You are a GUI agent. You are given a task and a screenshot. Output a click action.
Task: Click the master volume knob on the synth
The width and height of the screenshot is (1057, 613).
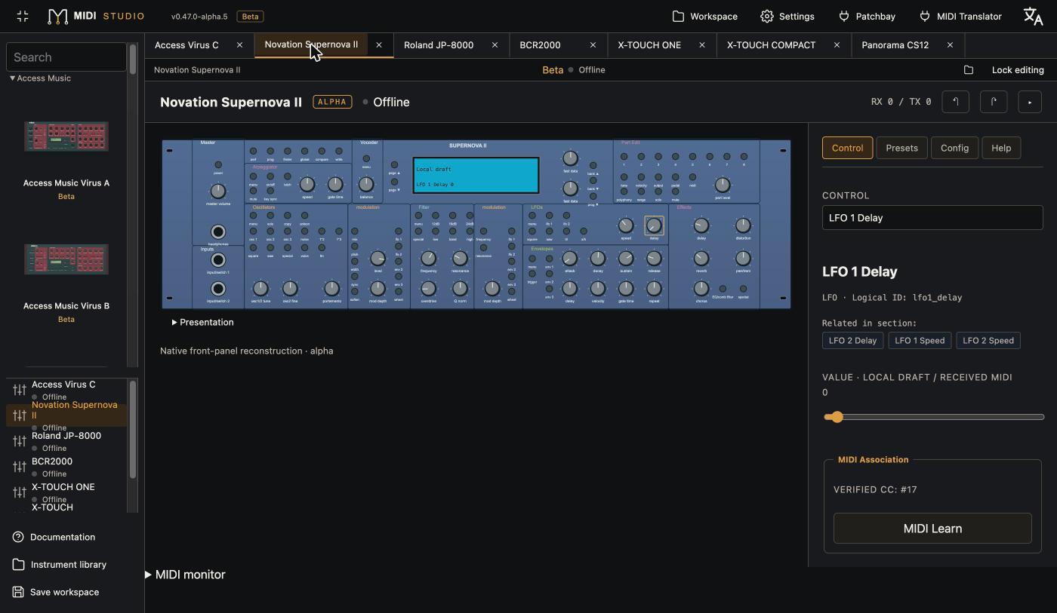tap(218, 192)
